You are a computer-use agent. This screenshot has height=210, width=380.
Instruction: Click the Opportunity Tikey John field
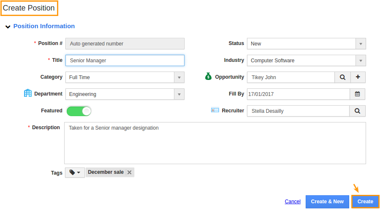291,77
